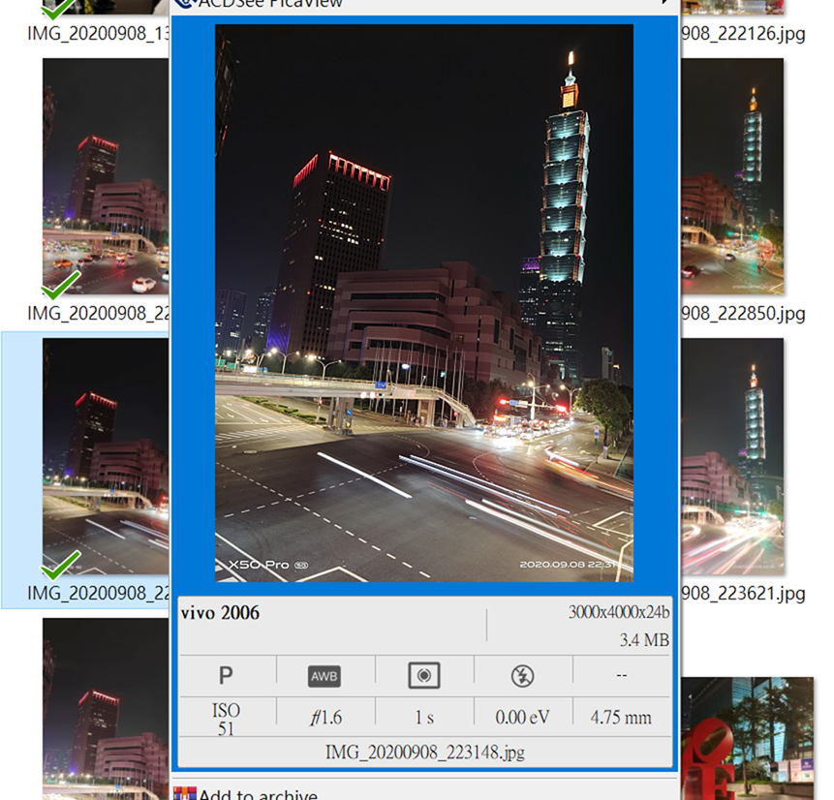Open the ACDSee PicaView menu entry
This screenshot has width=834, height=800.
(x=271, y=4)
